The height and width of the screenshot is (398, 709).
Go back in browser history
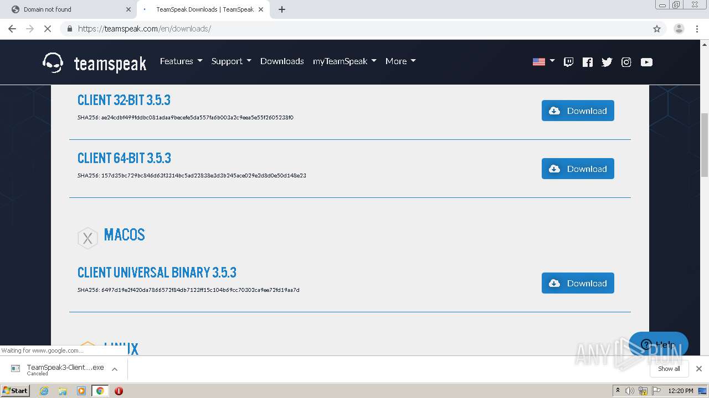click(x=12, y=29)
